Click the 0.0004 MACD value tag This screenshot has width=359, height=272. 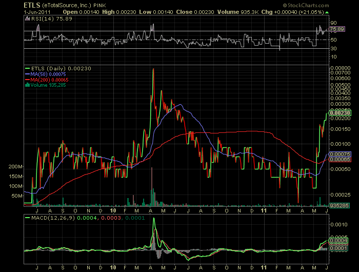pos(339,240)
